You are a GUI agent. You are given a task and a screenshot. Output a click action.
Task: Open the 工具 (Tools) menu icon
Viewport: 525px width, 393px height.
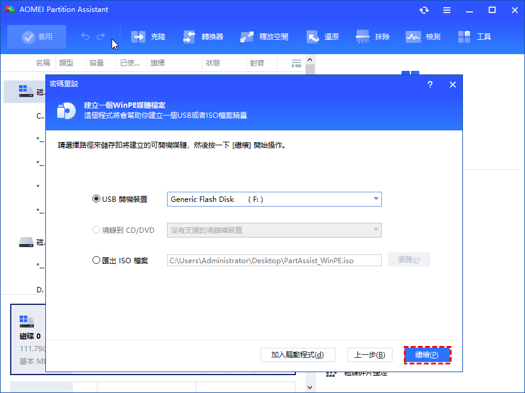[465, 37]
